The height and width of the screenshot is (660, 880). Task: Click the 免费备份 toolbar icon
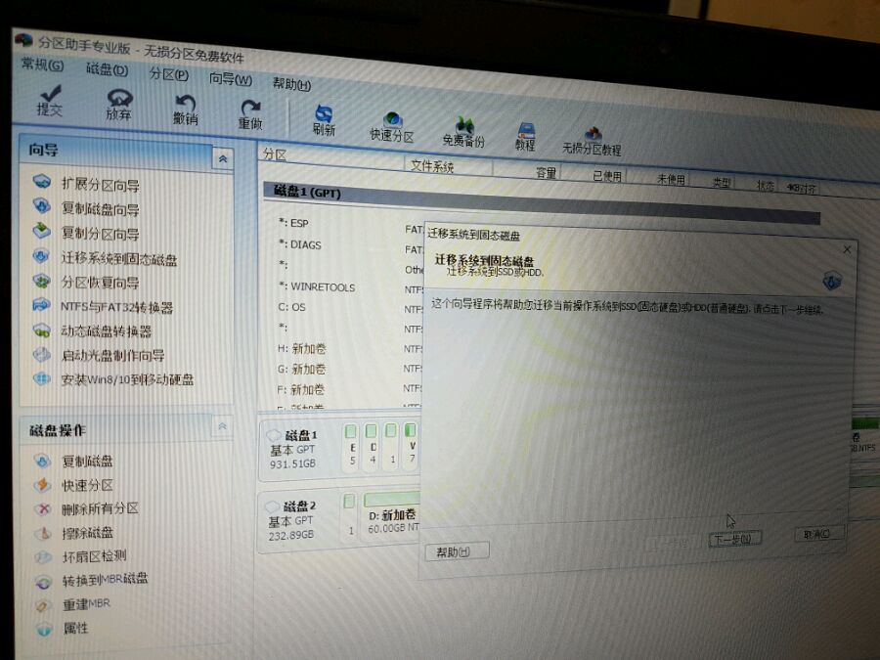(x=463, y=132)
